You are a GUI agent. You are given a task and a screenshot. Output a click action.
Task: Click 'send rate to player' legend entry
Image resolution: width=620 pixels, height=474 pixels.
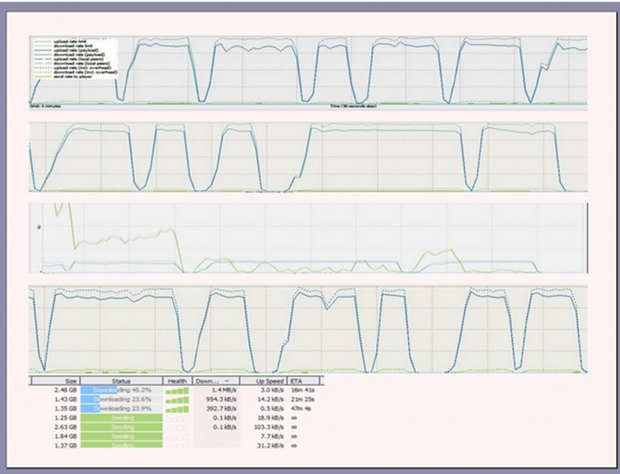(x=73, y=76)
